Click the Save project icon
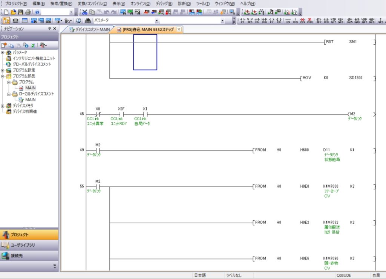Screen dimensions: 386x279 click(x=20, y=12)
